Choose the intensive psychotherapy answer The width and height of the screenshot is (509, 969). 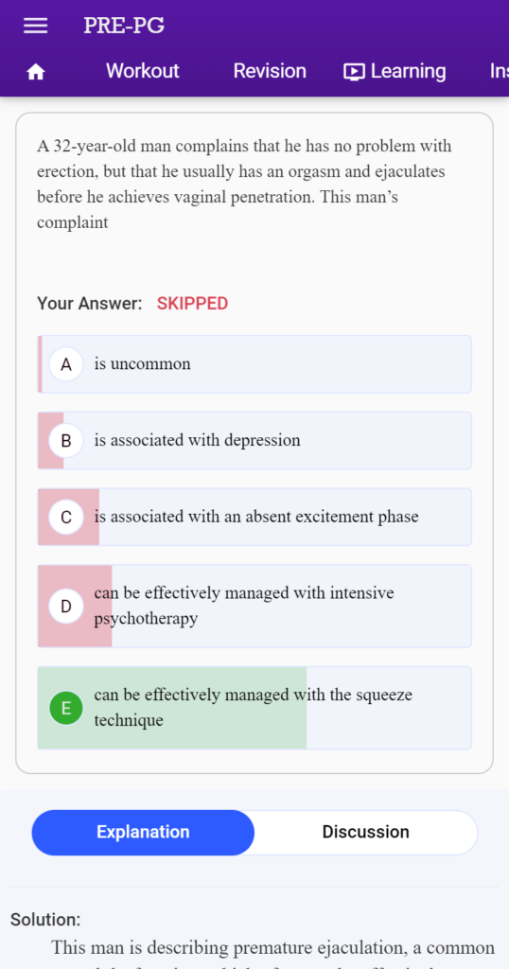[254, 607]
